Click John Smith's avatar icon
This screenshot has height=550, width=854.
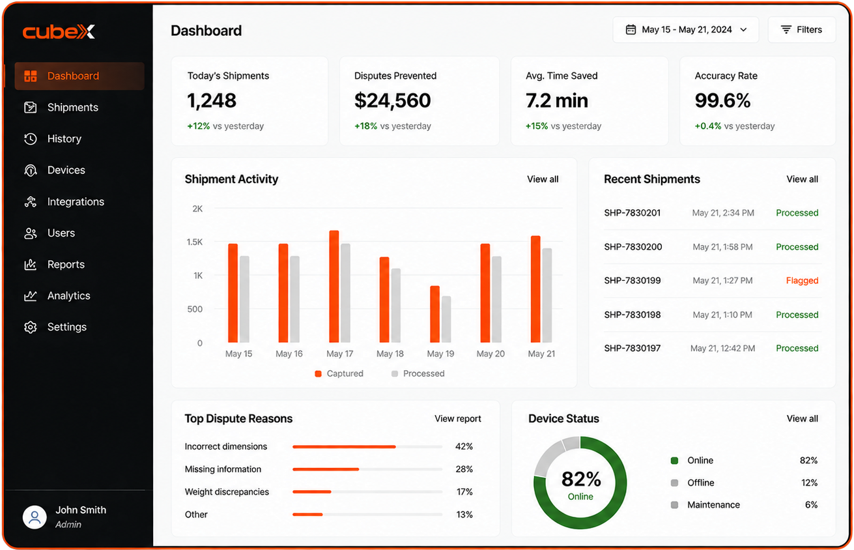pos(35,517)
